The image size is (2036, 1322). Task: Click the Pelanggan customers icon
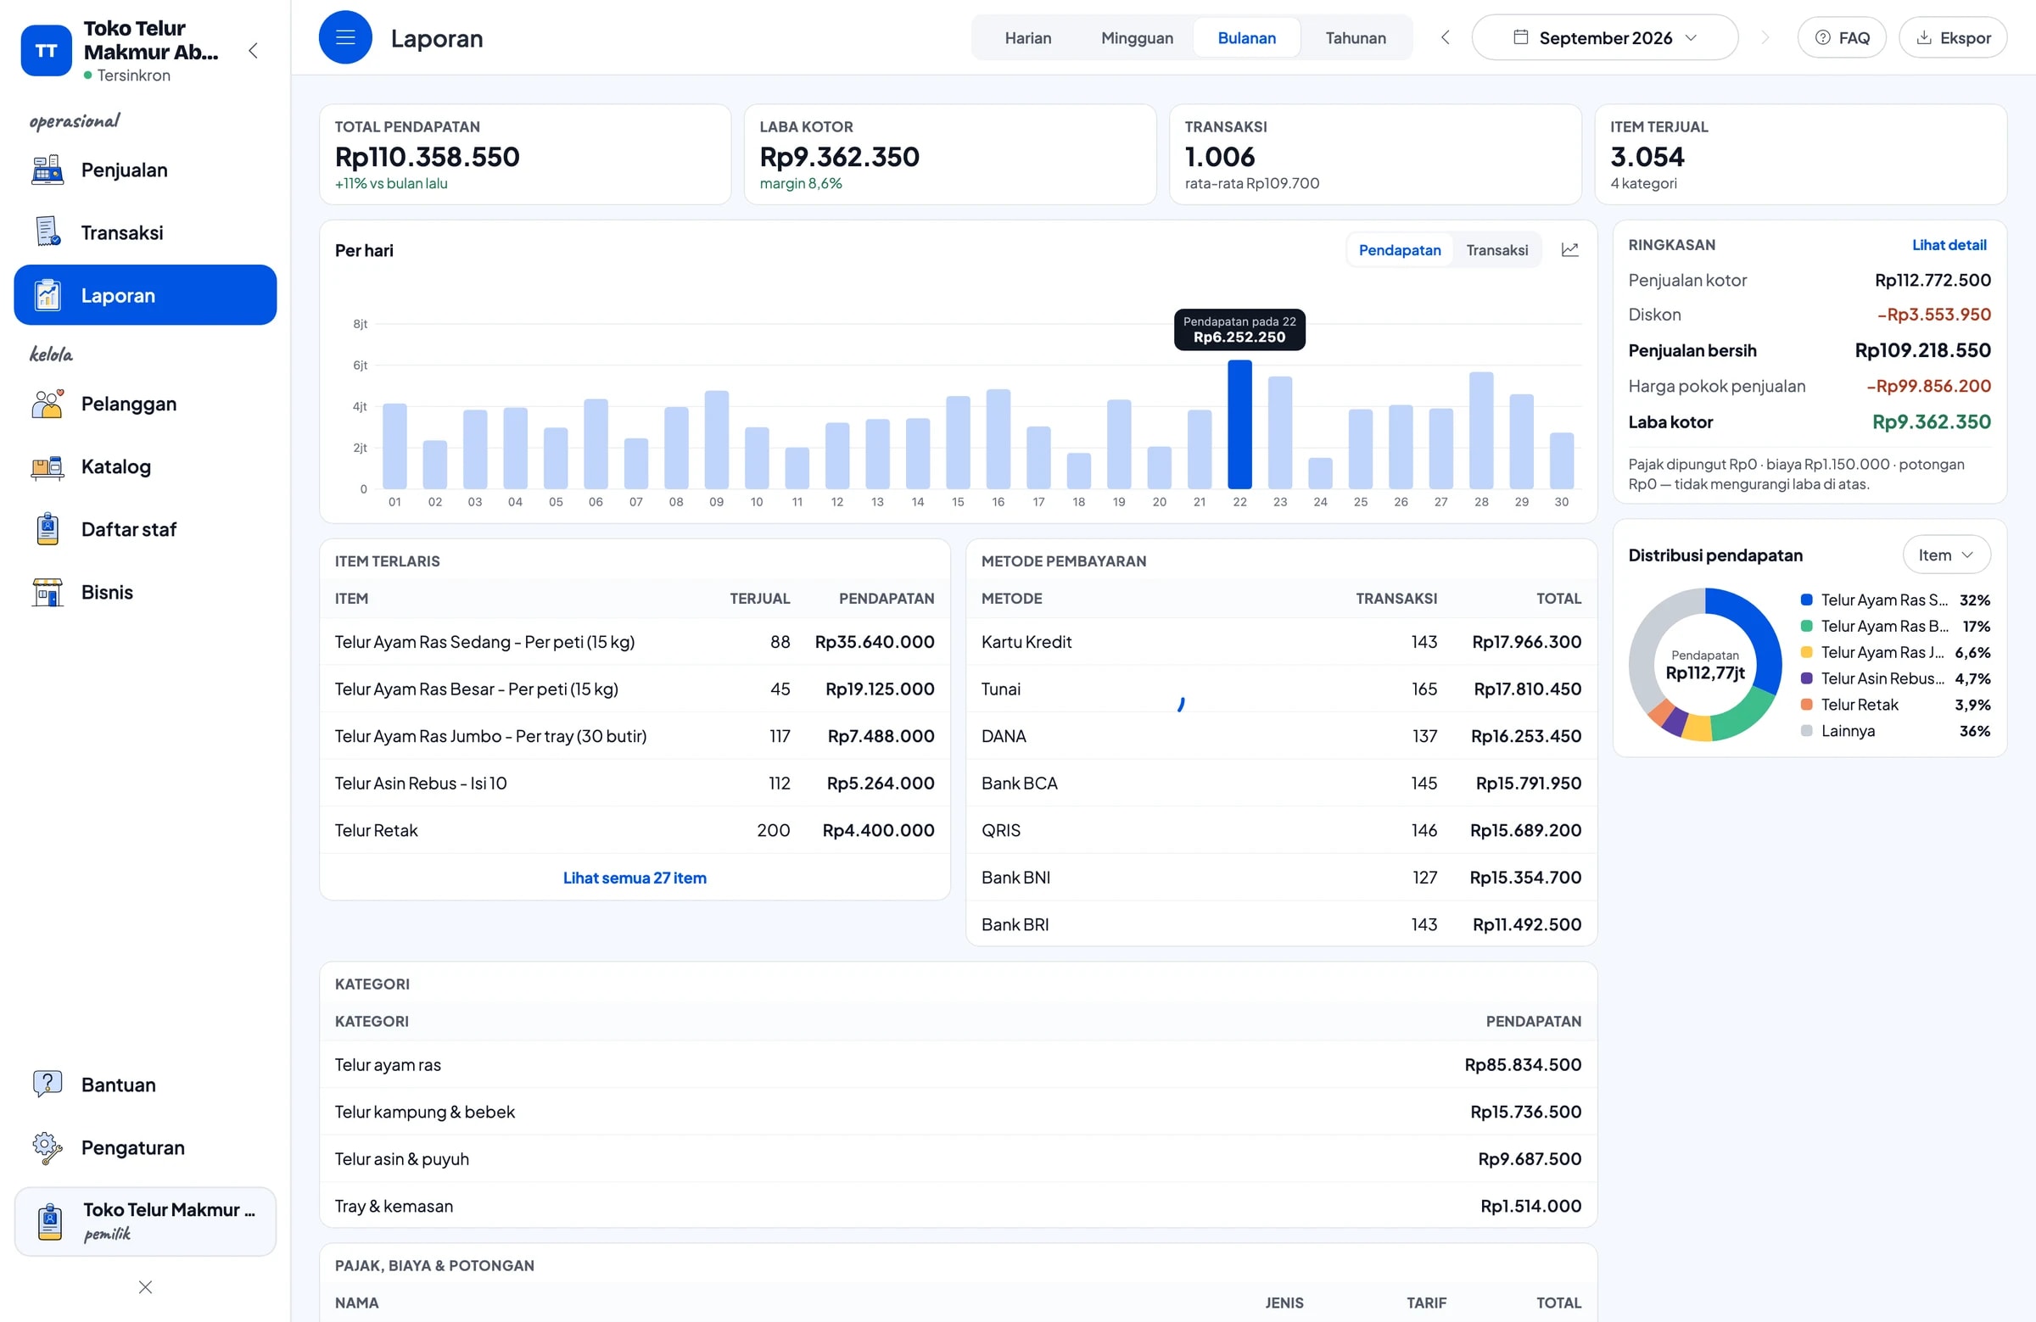pyautogui.click(x=47, y=404)
